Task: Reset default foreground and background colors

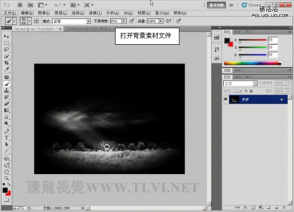Action: (4, 185)
